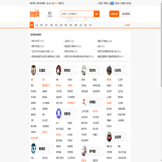Click the blue-purple round category thumbnail
Image resolution: width=162 pixels, height=162 pixels.
[59, 113]
